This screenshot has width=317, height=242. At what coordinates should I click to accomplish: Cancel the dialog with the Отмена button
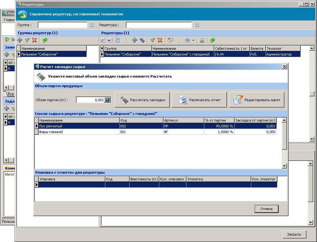coord(266,209)
